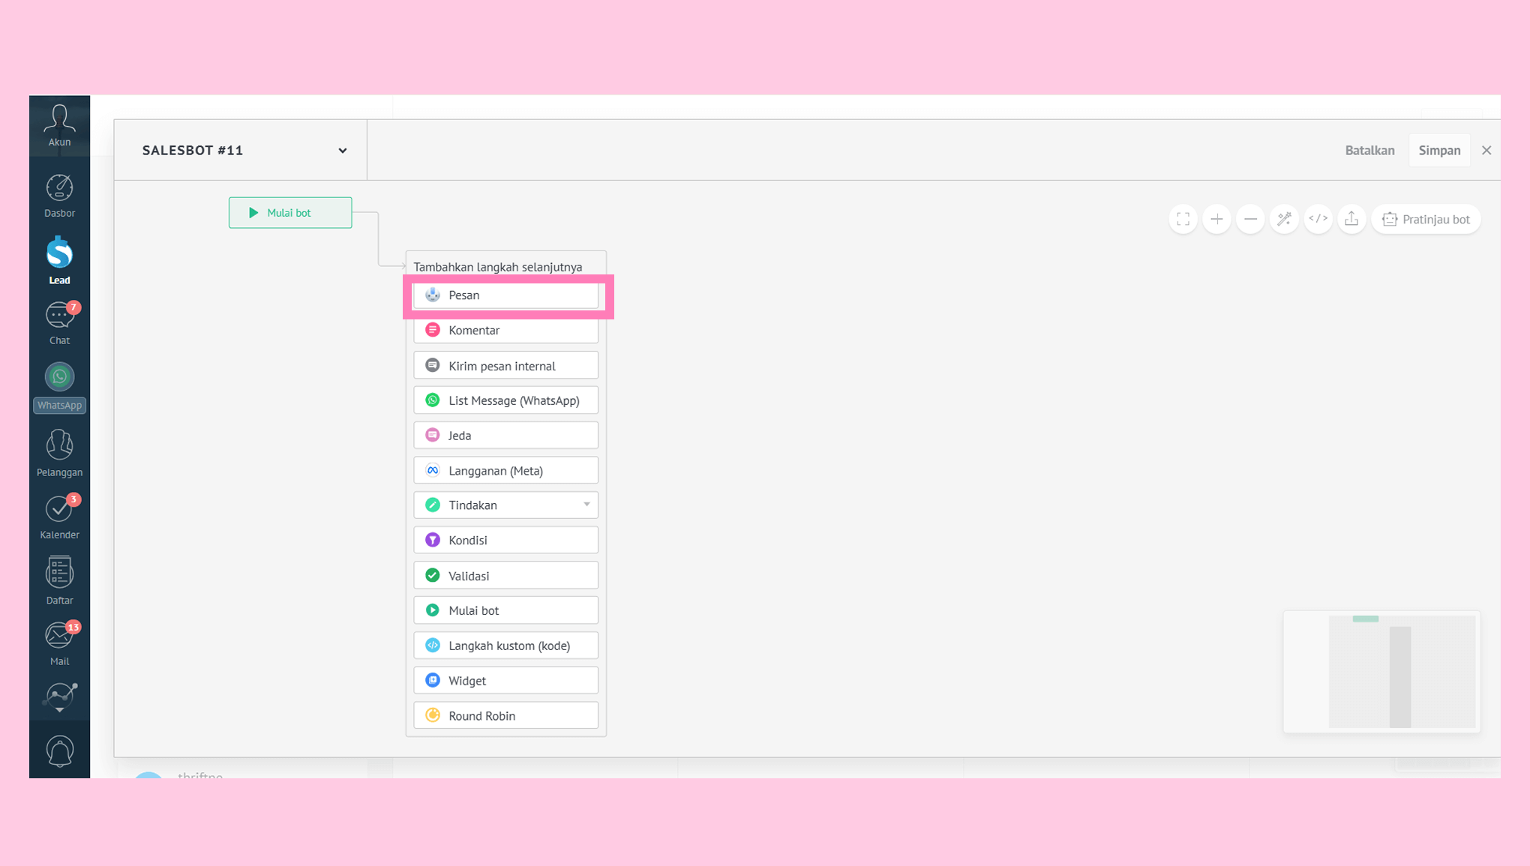Screen dimensions: 1530x866
Task: Click the export upload icon
Action: (1351, 219)
